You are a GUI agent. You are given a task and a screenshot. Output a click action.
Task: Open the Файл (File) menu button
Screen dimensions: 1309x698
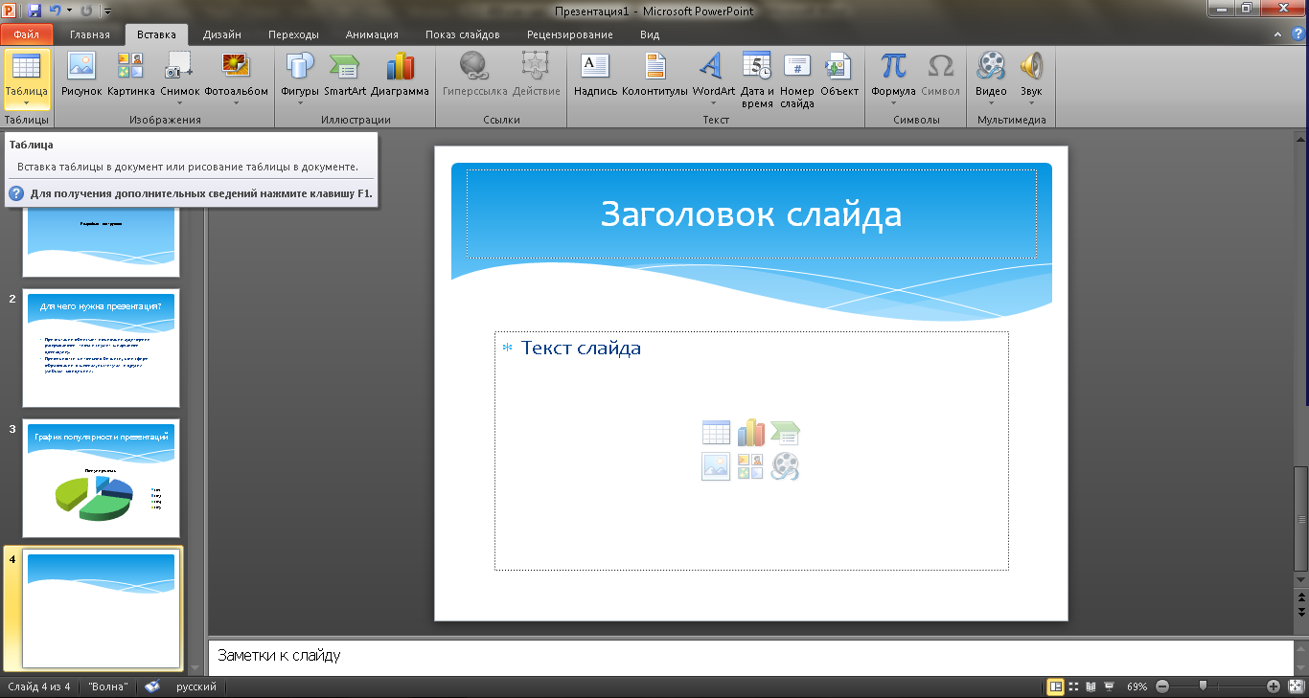pos(26,34)
